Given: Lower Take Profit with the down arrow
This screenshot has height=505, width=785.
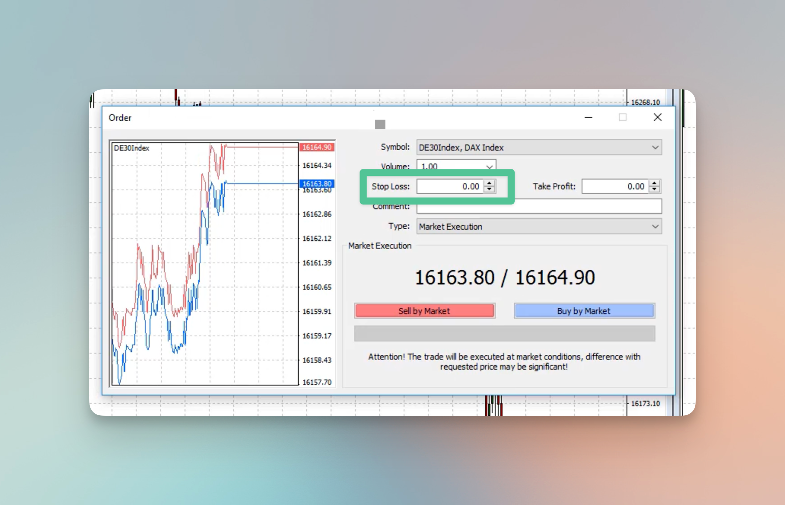Looking at the screenshot, I should pyautogui.click(x=655, y=190).
